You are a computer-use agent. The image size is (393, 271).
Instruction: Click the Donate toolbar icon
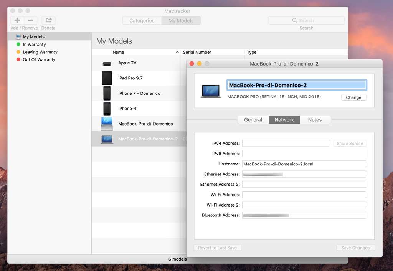click(48, 20)
